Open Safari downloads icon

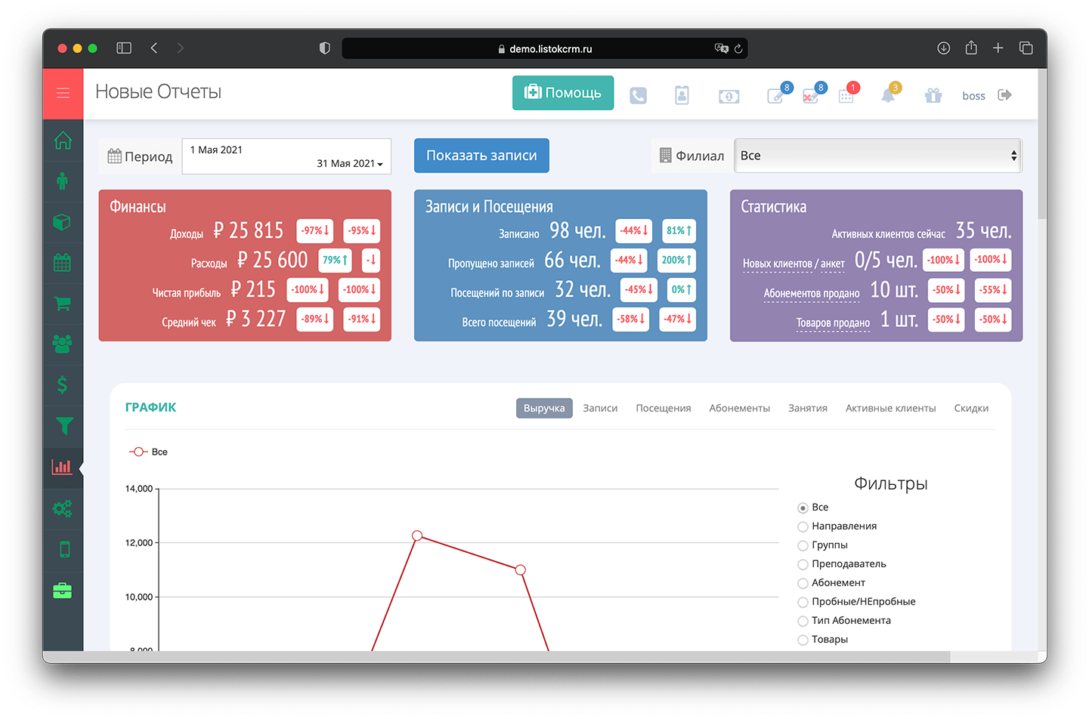944,48
